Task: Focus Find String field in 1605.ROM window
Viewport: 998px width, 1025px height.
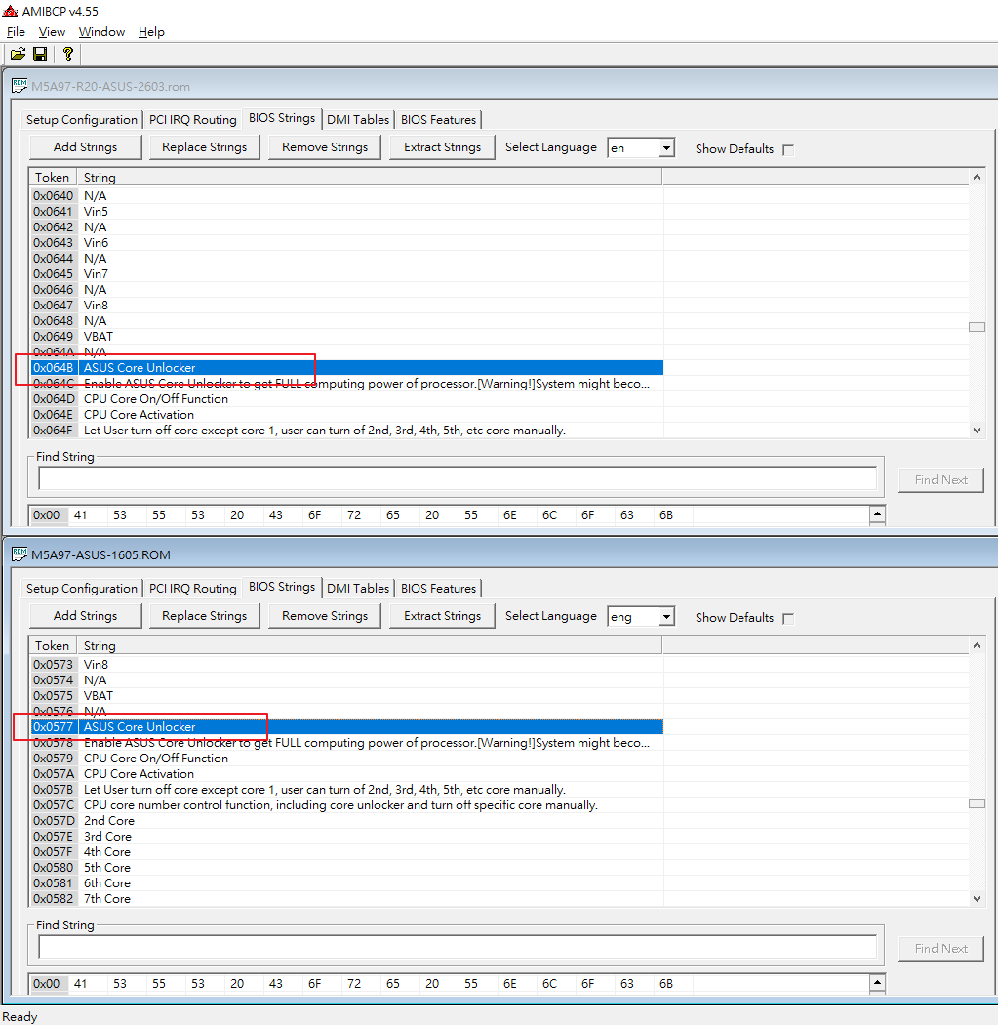Action: [x=458, y=947]
